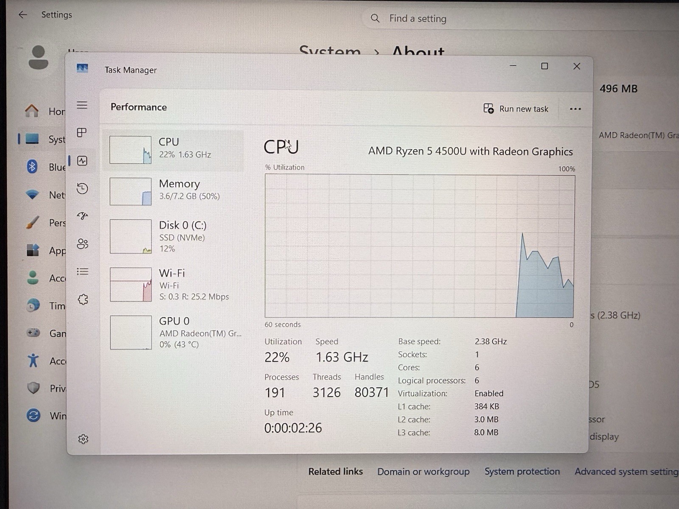Open System protection link
The height and width of the screenshot is (509, 679).
point(522,472)
